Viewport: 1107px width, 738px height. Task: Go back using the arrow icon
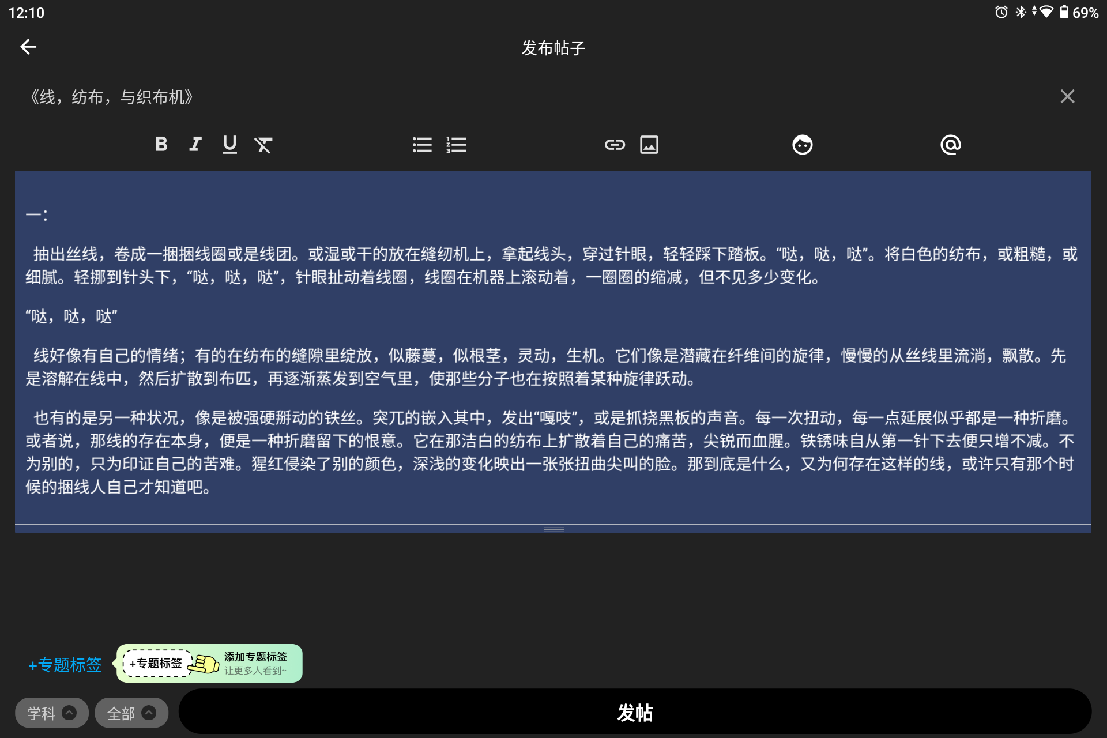point(28,47)
